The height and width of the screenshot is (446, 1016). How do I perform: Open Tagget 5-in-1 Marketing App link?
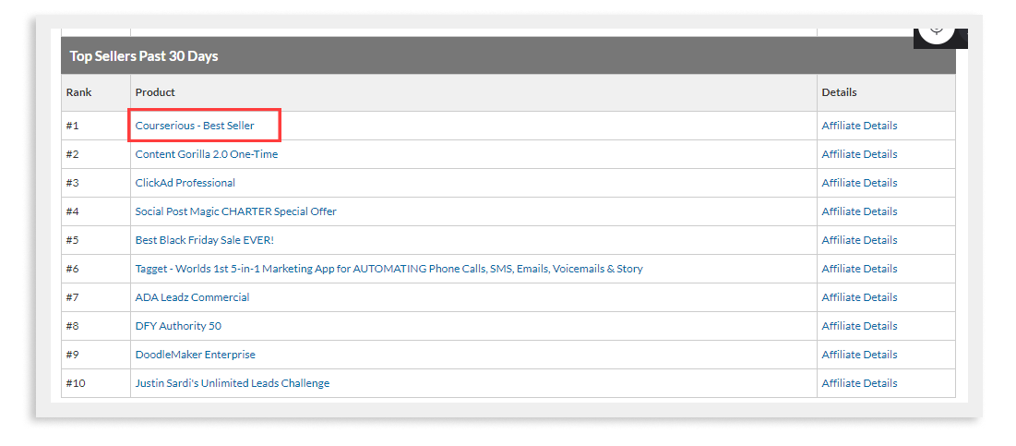[x=388, y=269]
